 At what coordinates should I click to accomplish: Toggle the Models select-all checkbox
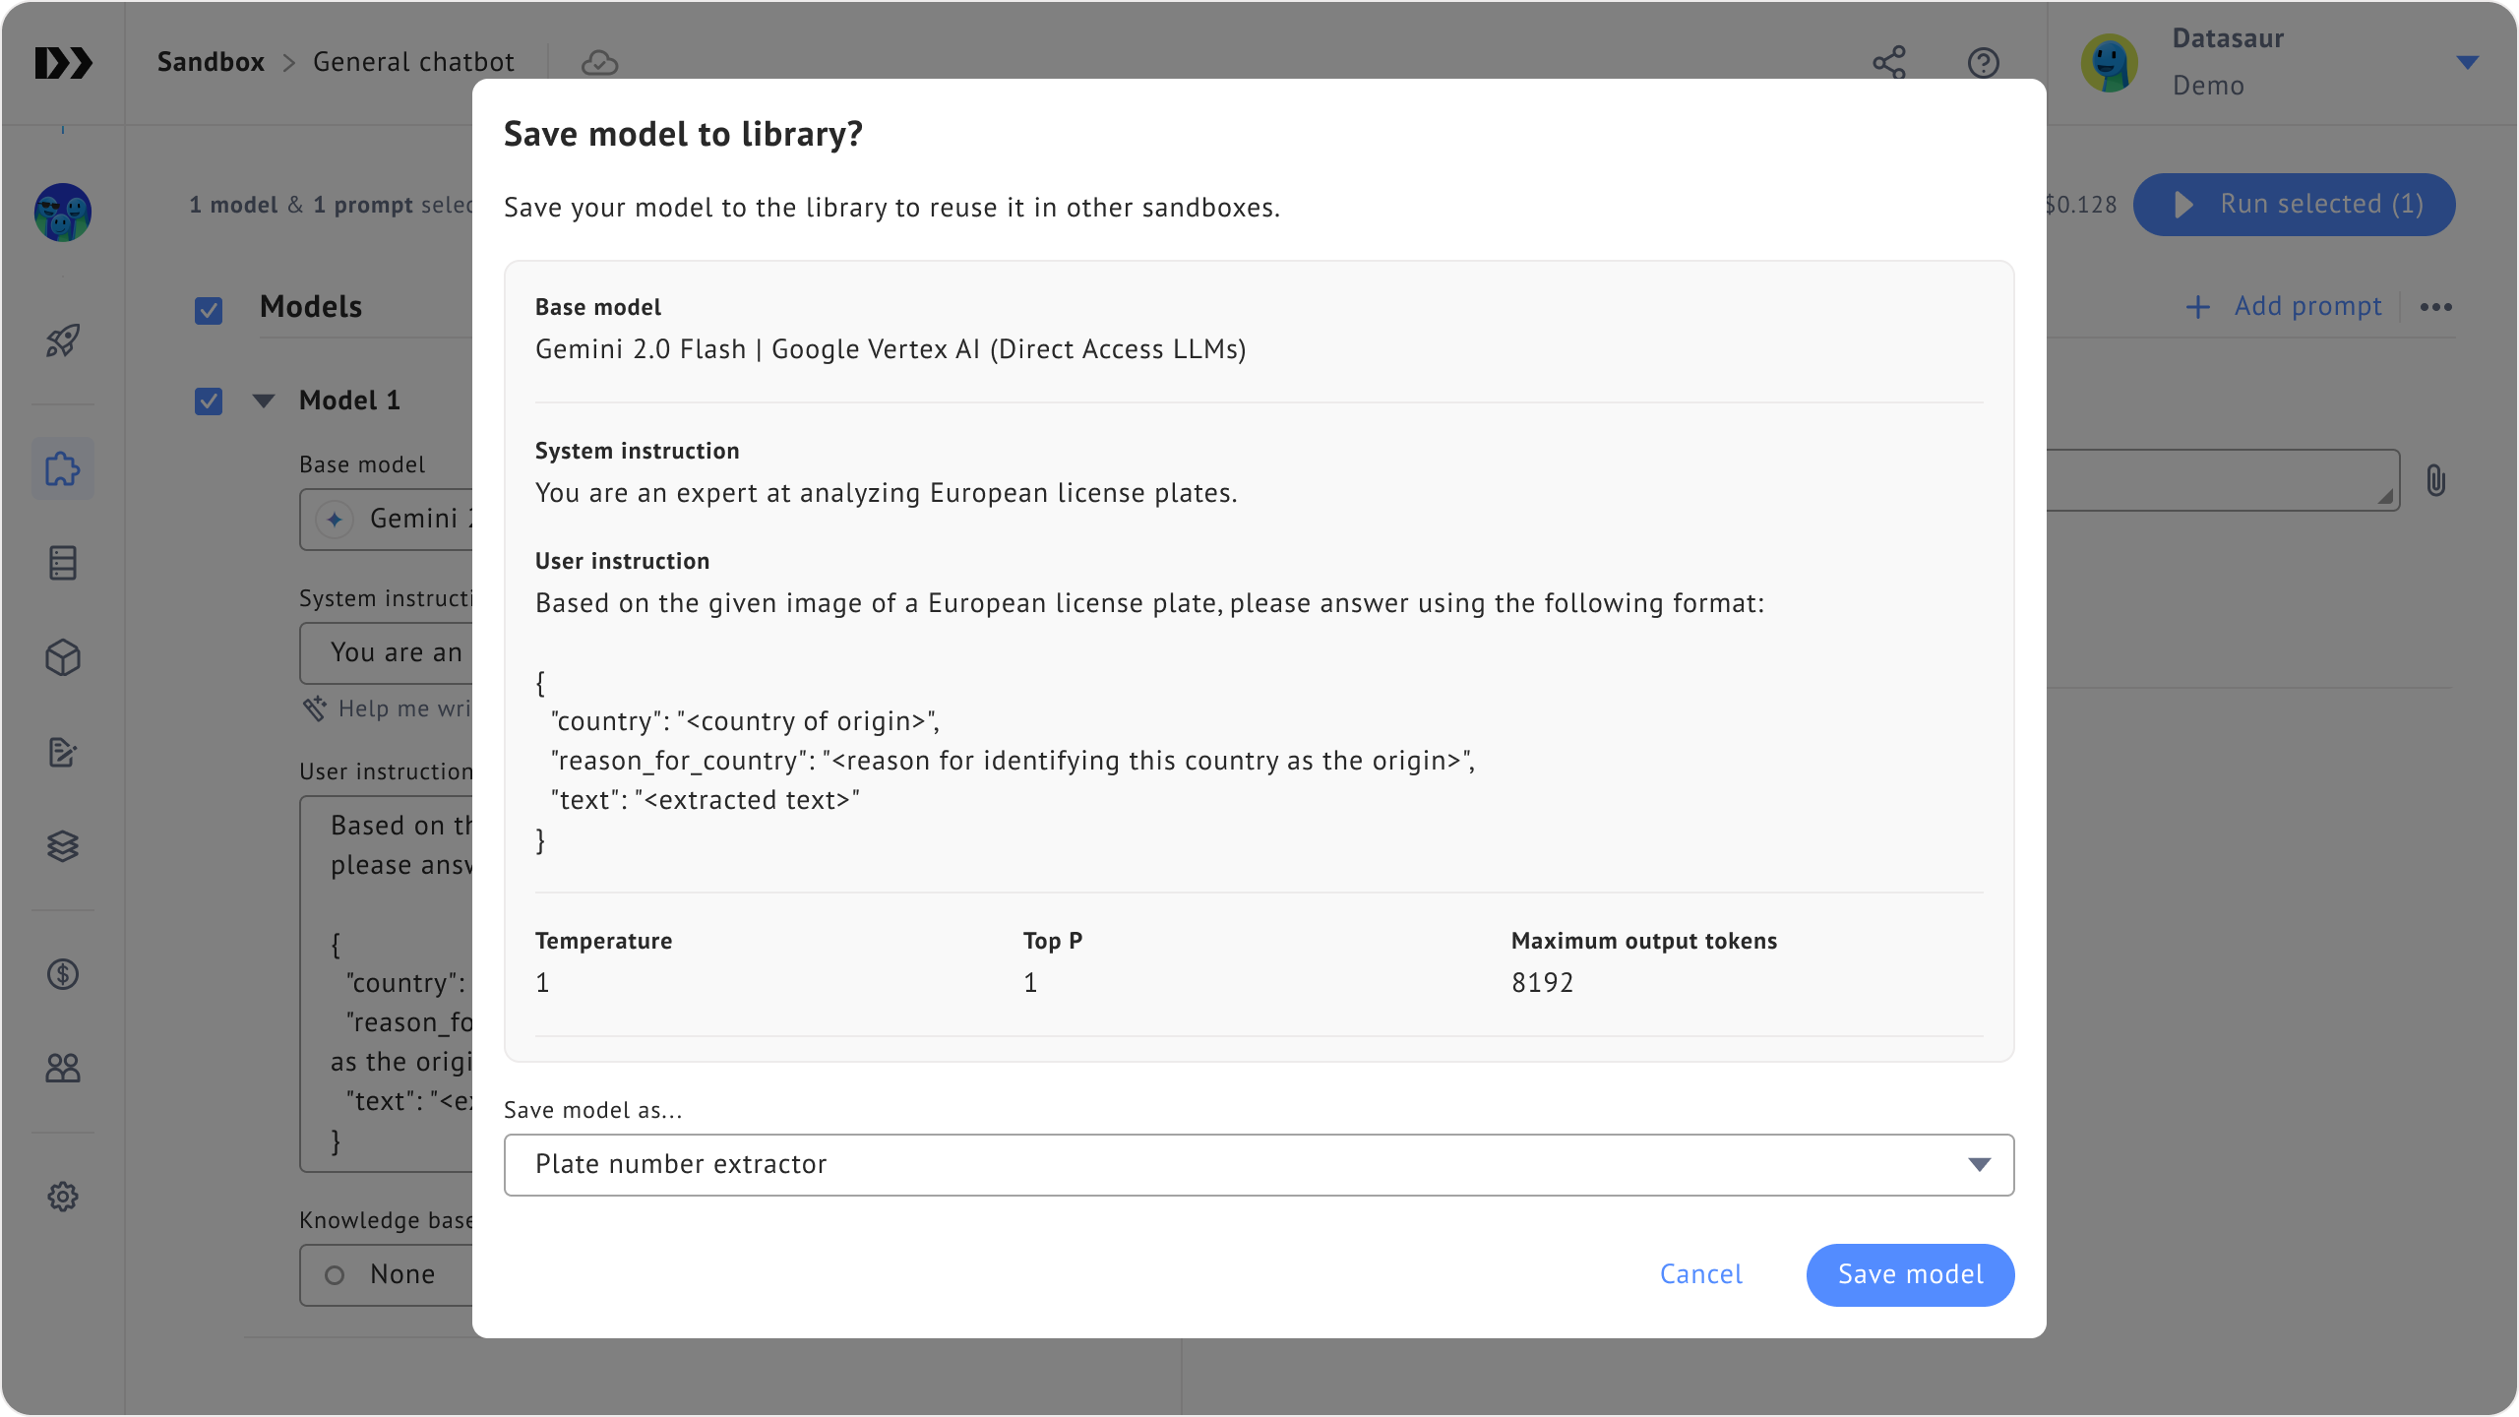click(209, 311)
